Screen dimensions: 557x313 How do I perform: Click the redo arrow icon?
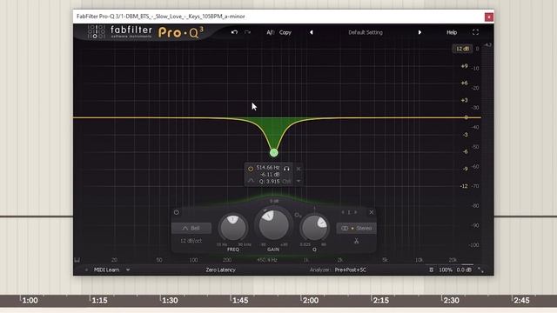click(x=247, y=32)
